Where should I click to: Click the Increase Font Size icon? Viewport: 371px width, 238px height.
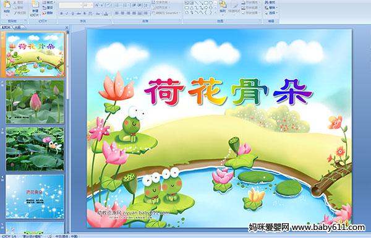(x=96, y=5)
